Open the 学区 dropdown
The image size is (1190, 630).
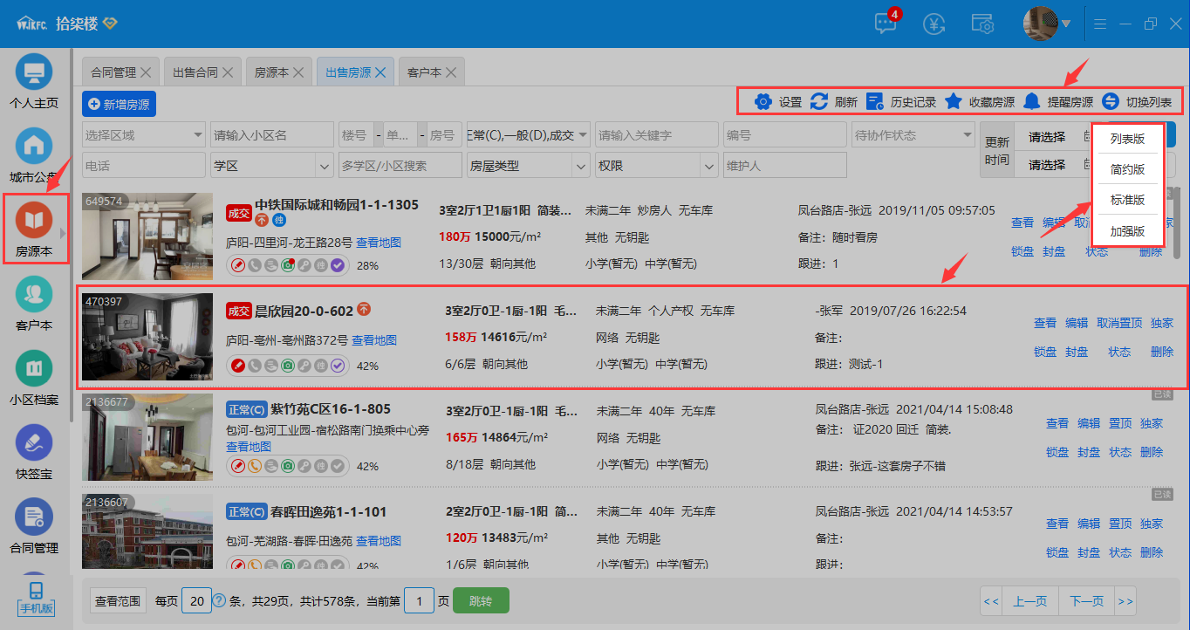tap(272, 165)
